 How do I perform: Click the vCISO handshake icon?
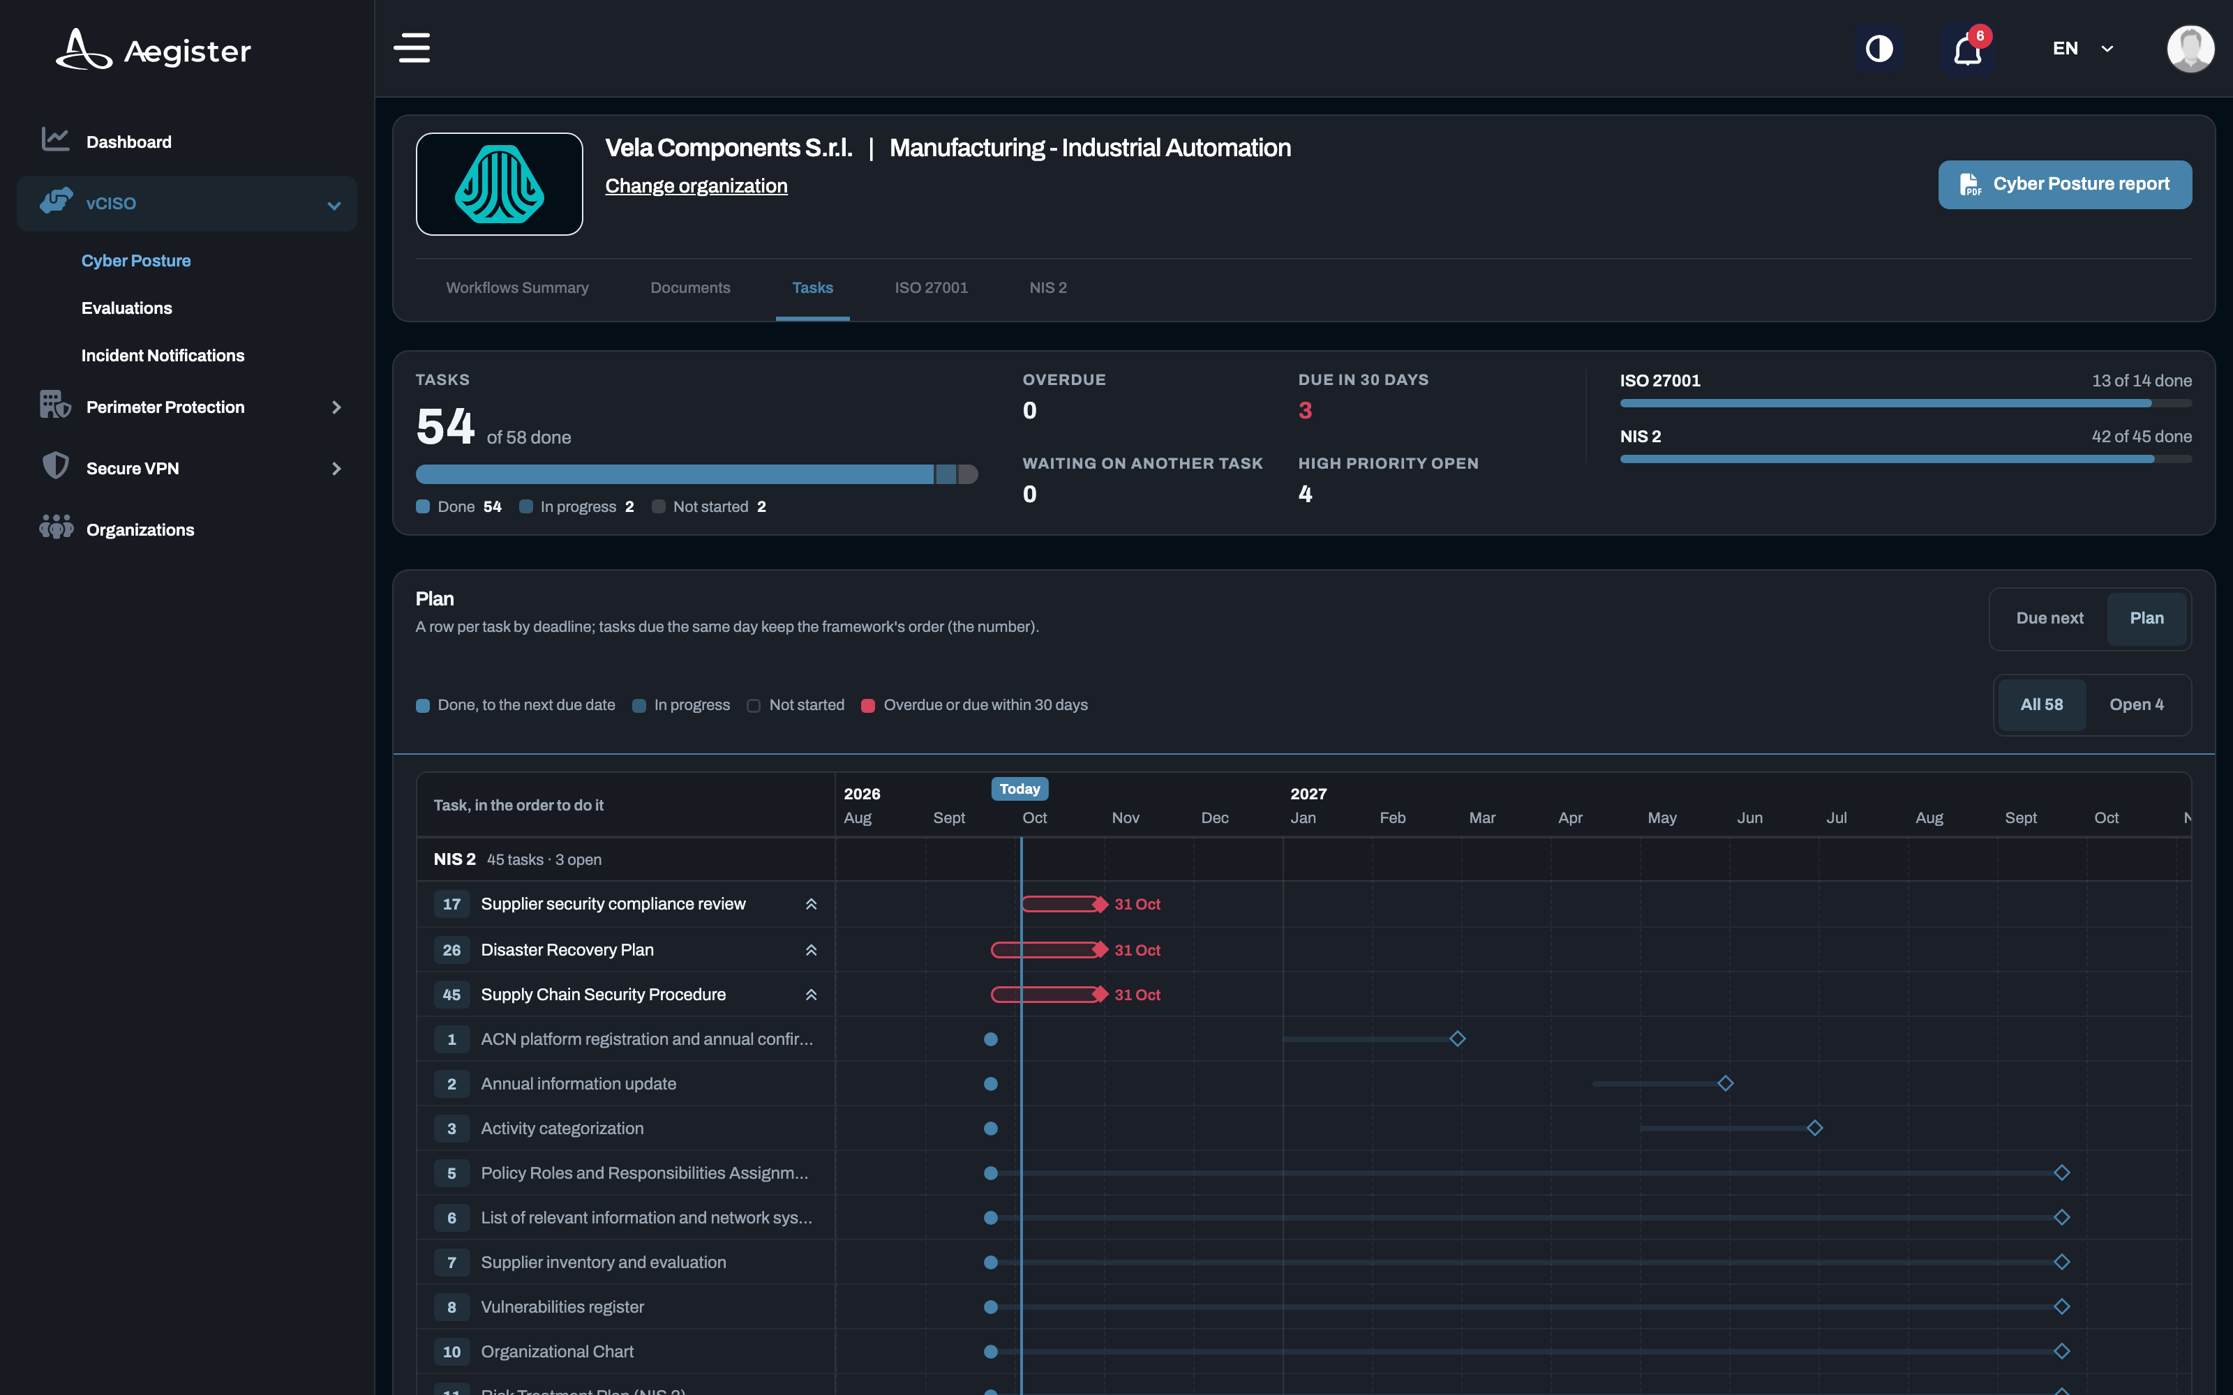(57, 201)
